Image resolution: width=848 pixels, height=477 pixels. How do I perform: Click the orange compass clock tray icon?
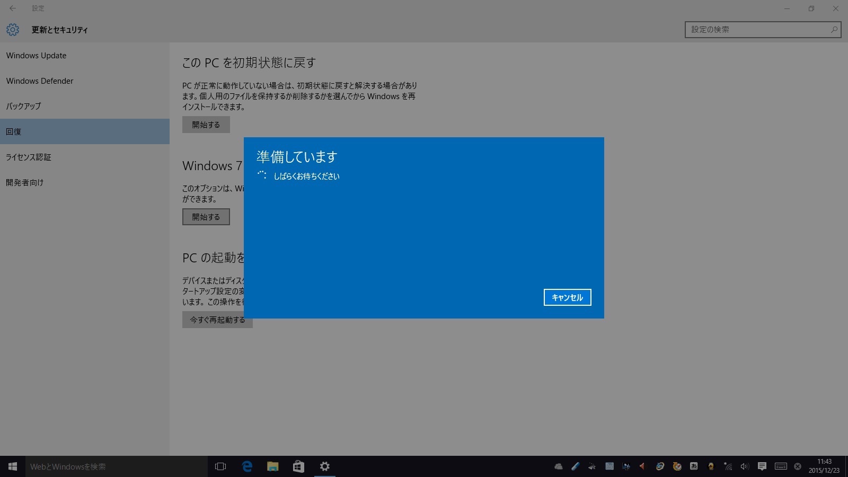[x=677, y=466]
